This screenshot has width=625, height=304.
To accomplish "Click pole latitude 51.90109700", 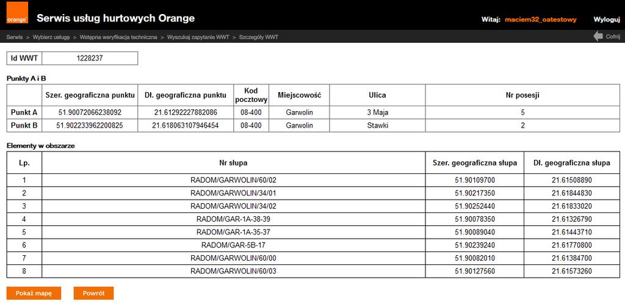I will [x=475, y=180].
